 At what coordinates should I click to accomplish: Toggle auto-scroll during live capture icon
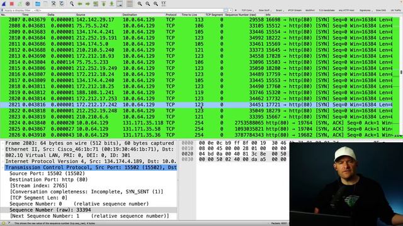tap(120, 4)
